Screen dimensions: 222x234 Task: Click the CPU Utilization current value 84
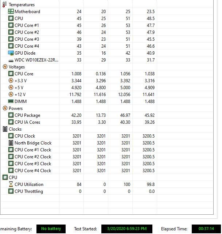79,184
